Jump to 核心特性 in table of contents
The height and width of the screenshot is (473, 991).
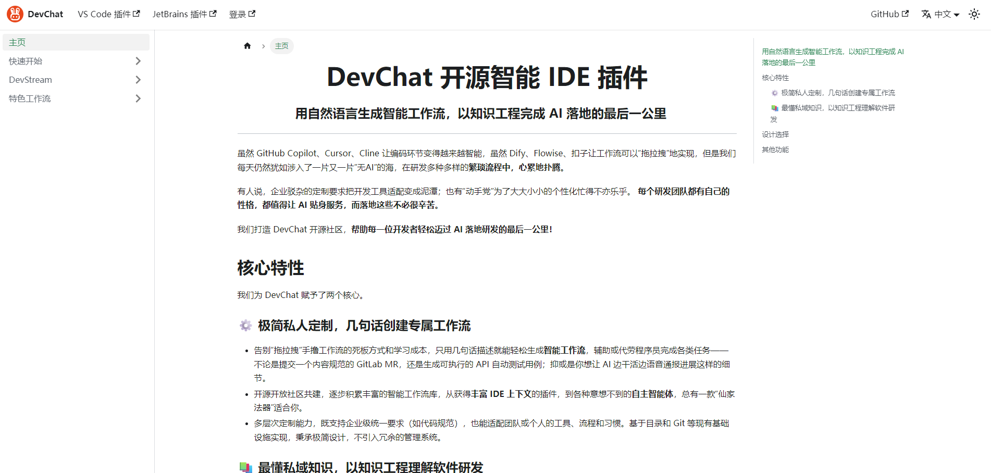pos(775,78)
